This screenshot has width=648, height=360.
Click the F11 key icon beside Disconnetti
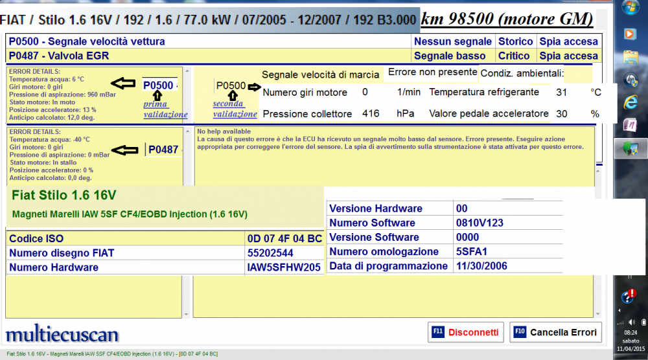(437, 332)
